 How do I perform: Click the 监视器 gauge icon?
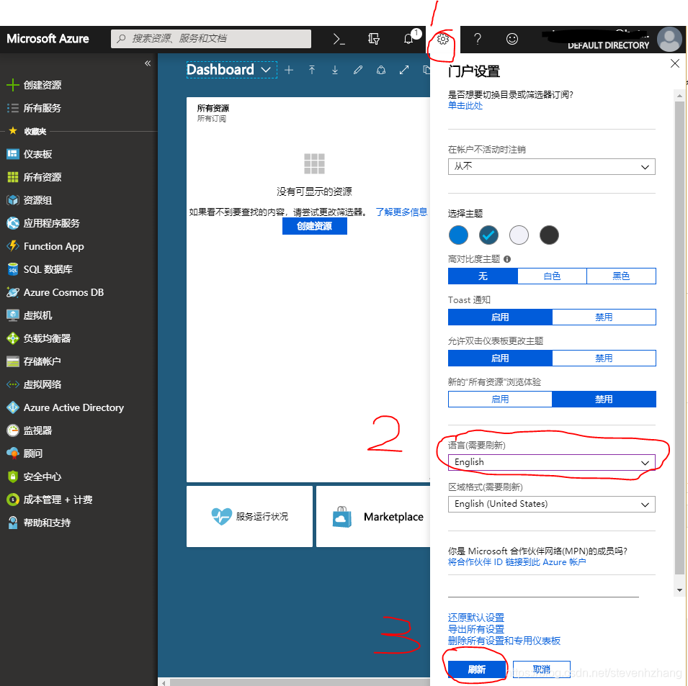(x=13, y=430)
